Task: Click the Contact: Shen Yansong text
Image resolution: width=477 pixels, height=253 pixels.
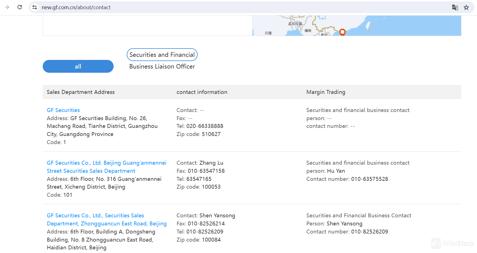Action: (x=206, y=215)
